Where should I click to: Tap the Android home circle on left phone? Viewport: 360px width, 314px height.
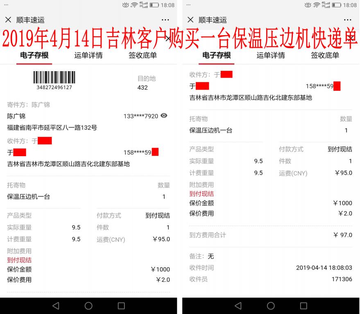pyautogui.click(x=88, y=305)
